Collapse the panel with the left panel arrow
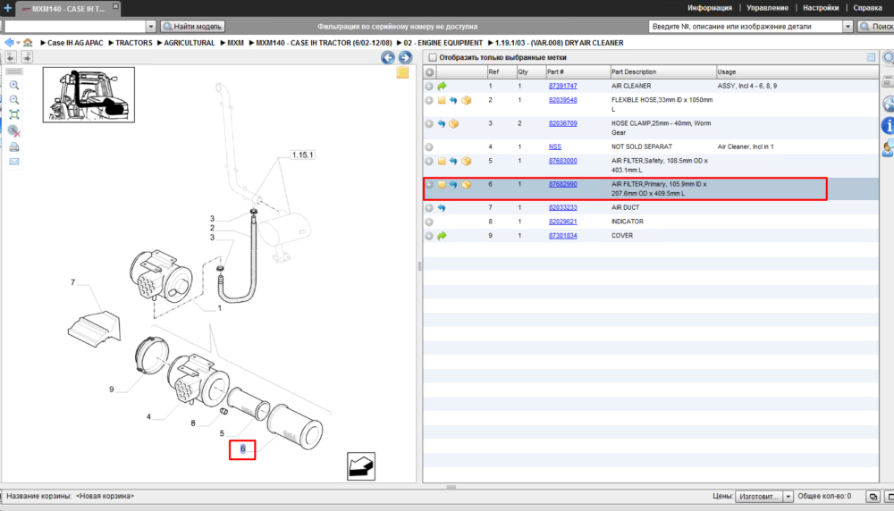This screenshot has height=511, width=894. click(x=11, y=57)
